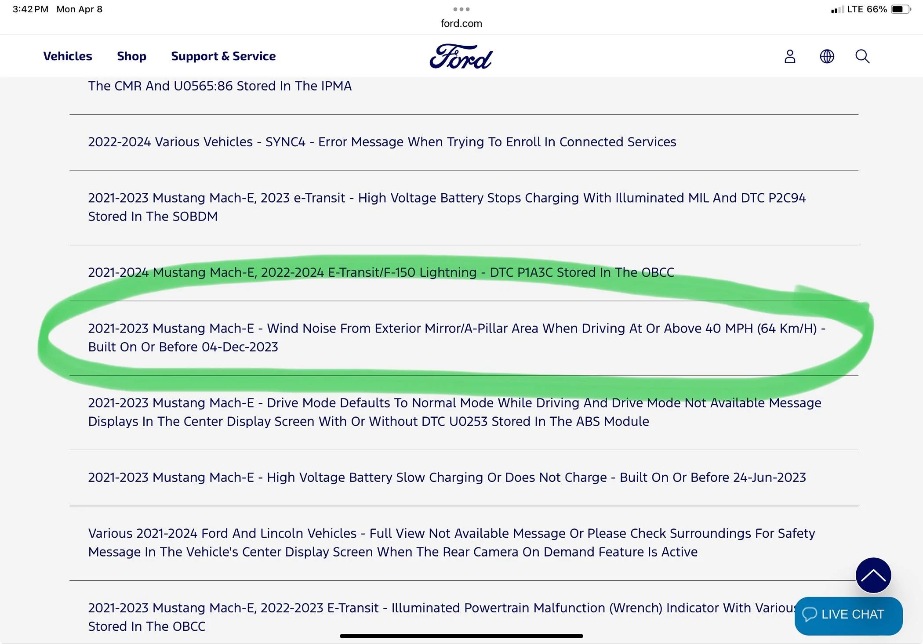
Task: Open the DTC P2C94 SOBDM charging bulletin
Action: tap(447, 207)
